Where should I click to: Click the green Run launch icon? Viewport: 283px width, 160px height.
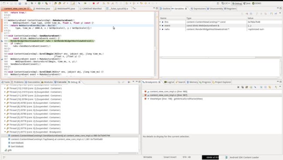(x=39, y=3)
